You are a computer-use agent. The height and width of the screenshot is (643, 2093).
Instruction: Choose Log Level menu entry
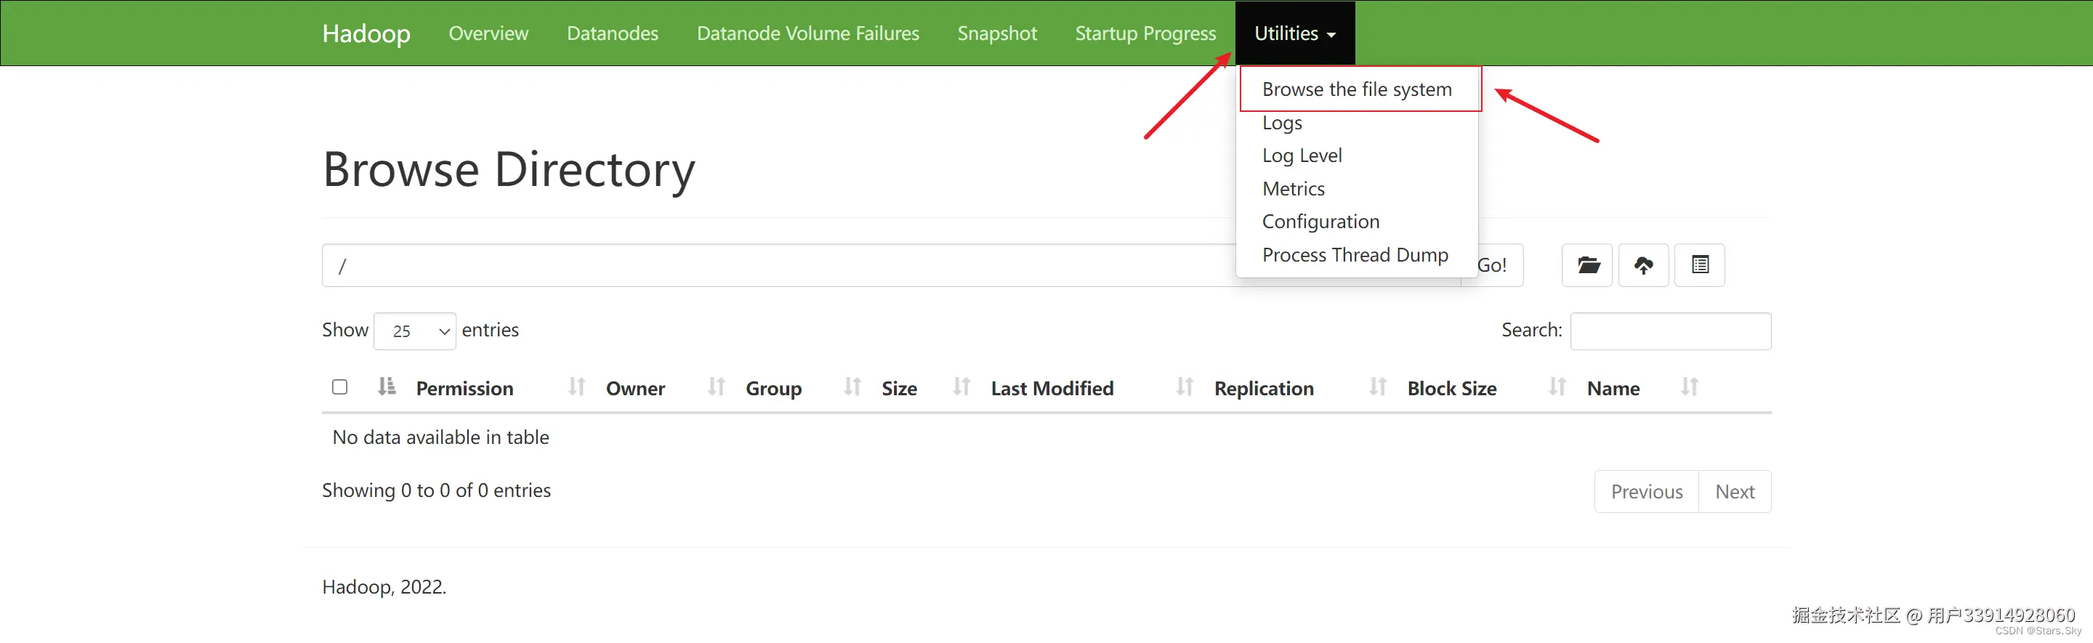click(1302, 156)
